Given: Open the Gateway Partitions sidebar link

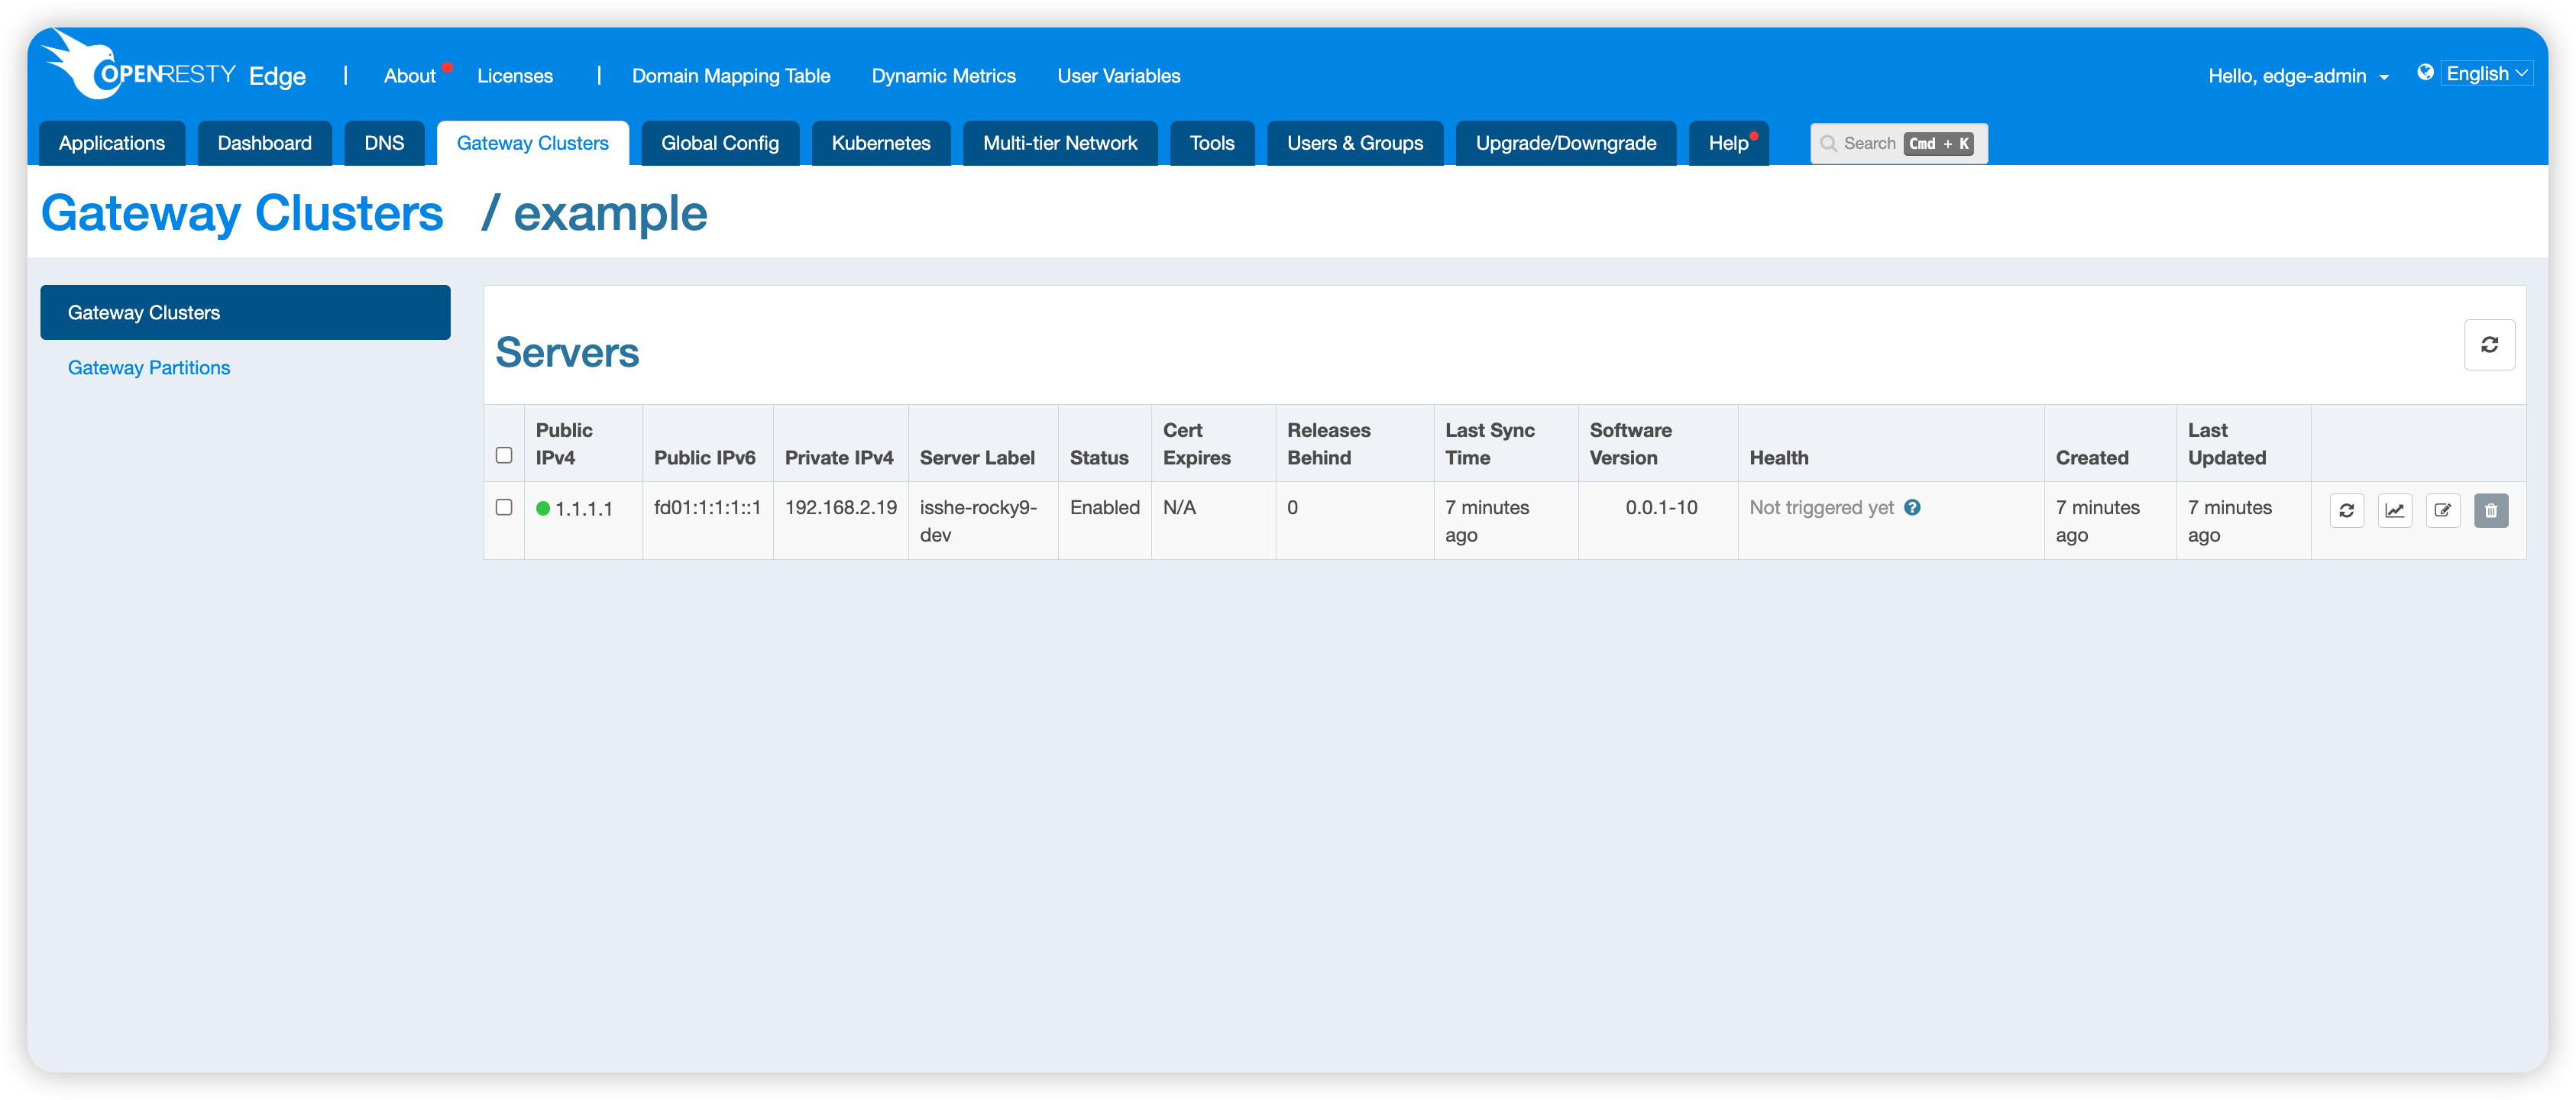Looking at the screenshot, I should coord(149,368).
